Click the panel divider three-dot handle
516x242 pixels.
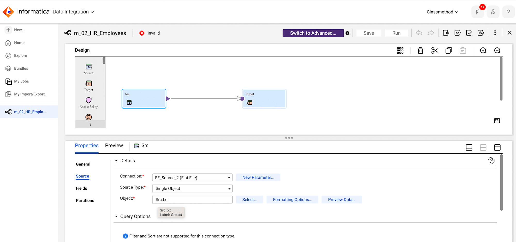pos(289,138)
